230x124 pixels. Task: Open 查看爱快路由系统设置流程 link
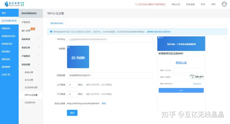(158, 32)
